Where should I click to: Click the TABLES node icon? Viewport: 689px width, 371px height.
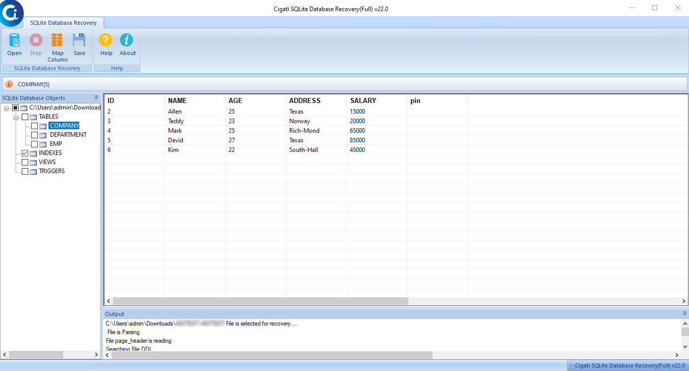33,117
